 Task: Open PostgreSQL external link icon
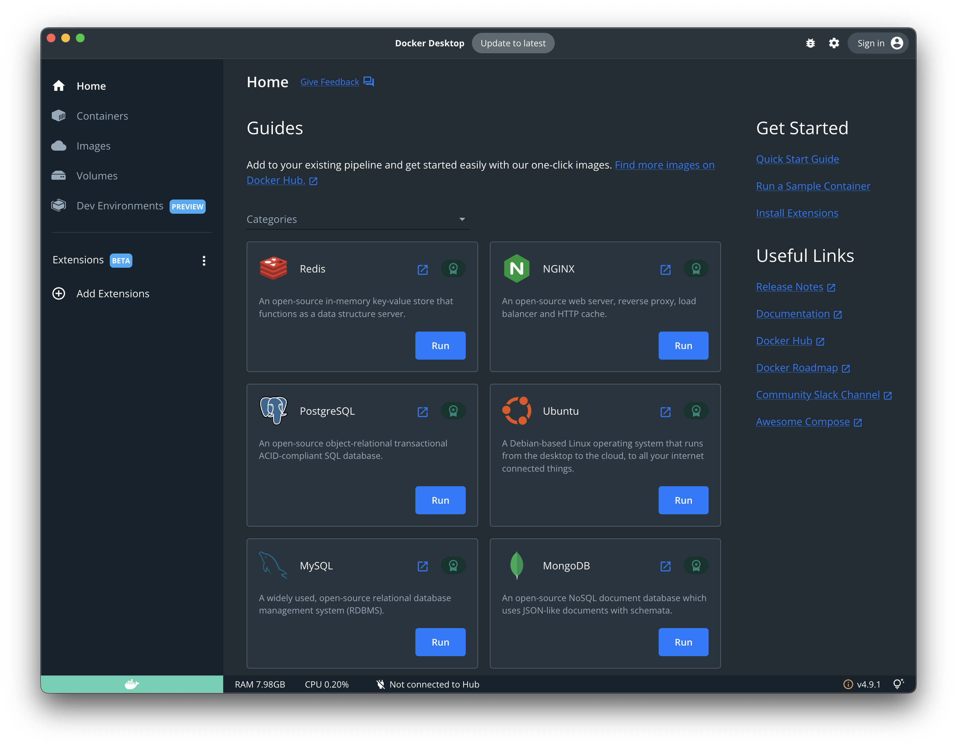pyautogui.click(x=422, y=411)
